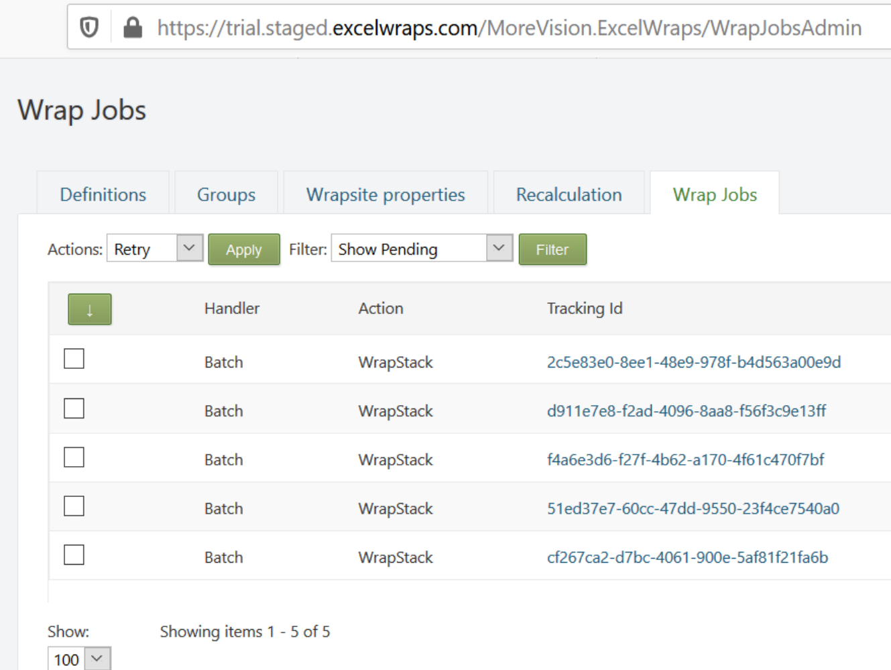Click the Apply button
Viewport: 891px width, 670px height.
244,249
